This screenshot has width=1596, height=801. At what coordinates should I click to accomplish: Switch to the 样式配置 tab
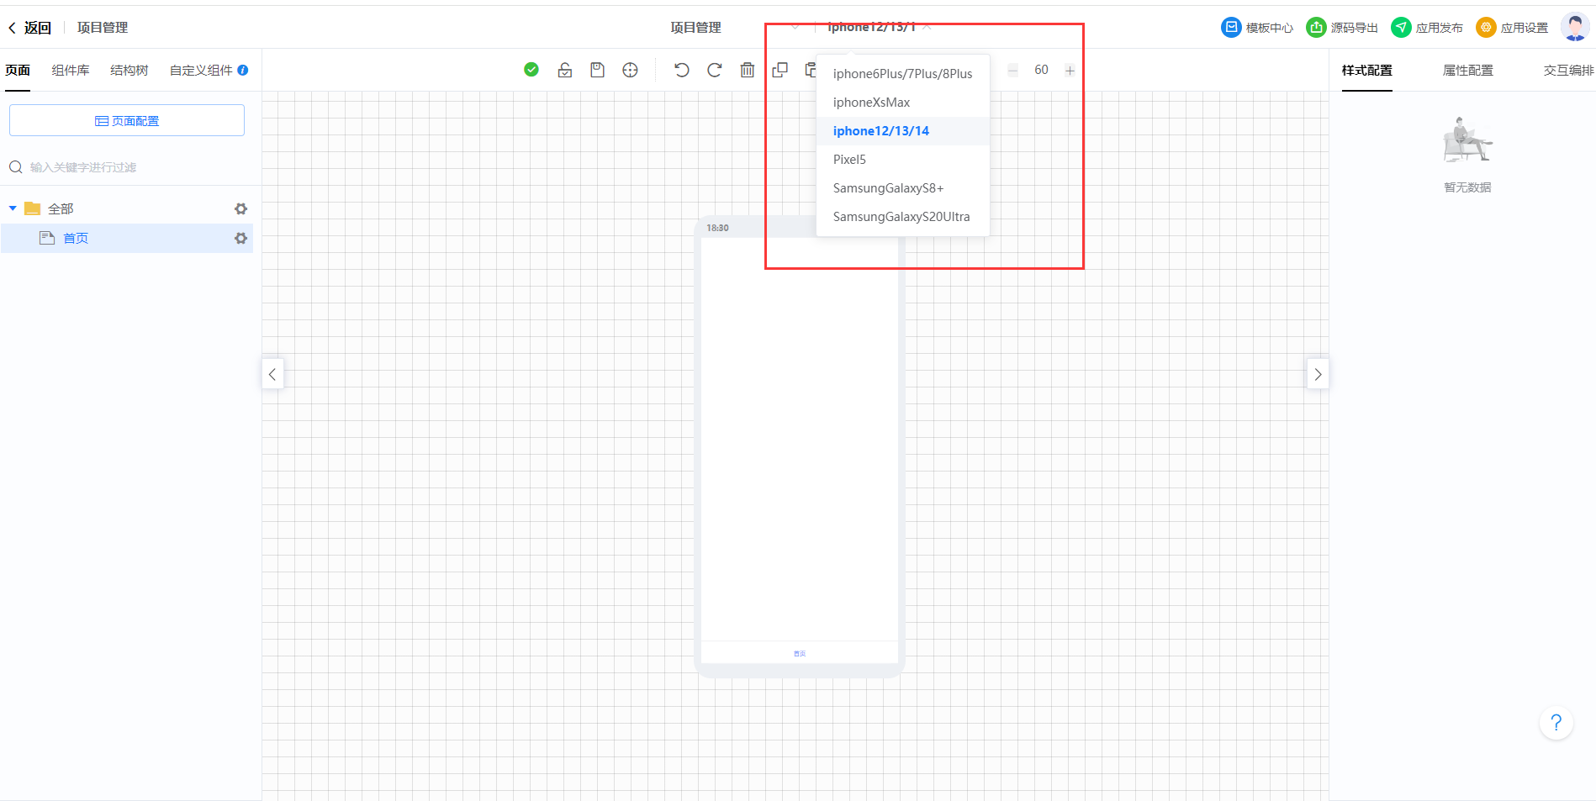click(x=1367, y=71)
